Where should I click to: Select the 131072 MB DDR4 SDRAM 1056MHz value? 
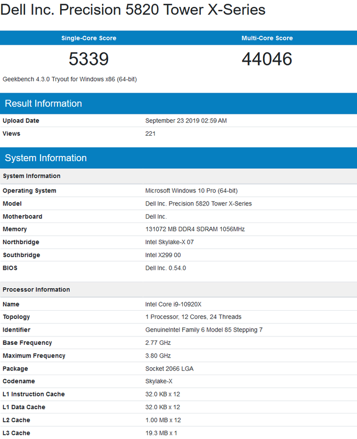pos(195,229)
